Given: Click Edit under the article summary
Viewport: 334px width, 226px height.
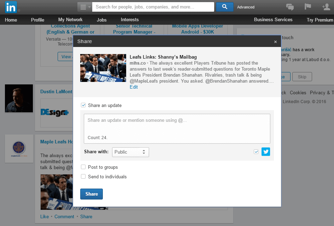Looking at the screenshot, I should [134, 87].
